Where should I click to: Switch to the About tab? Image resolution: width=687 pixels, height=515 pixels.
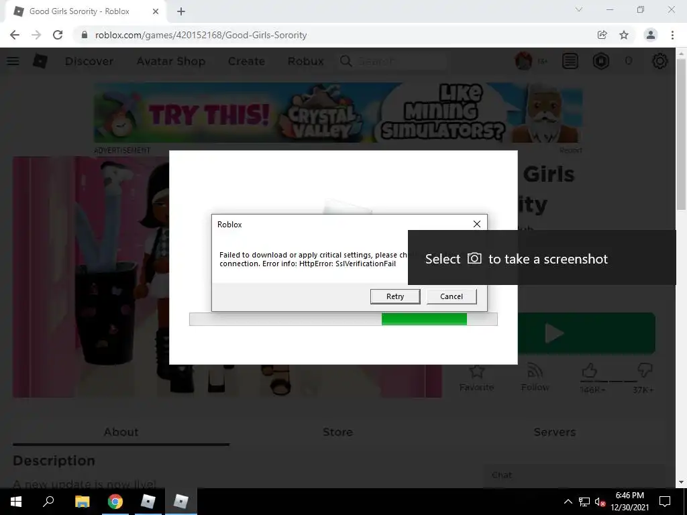point(121,433)
